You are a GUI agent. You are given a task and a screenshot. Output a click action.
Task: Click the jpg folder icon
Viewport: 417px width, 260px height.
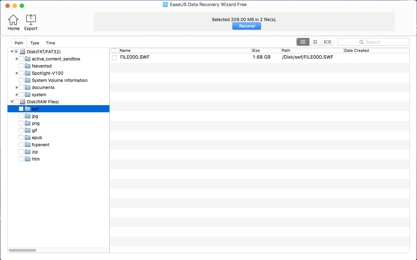(x=28, y=116)
